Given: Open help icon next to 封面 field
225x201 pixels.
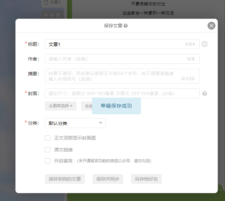Looking at the screenshot, I should 205,93.
